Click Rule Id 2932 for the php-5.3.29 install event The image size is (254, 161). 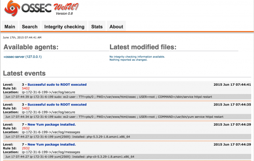click(26, 128)
